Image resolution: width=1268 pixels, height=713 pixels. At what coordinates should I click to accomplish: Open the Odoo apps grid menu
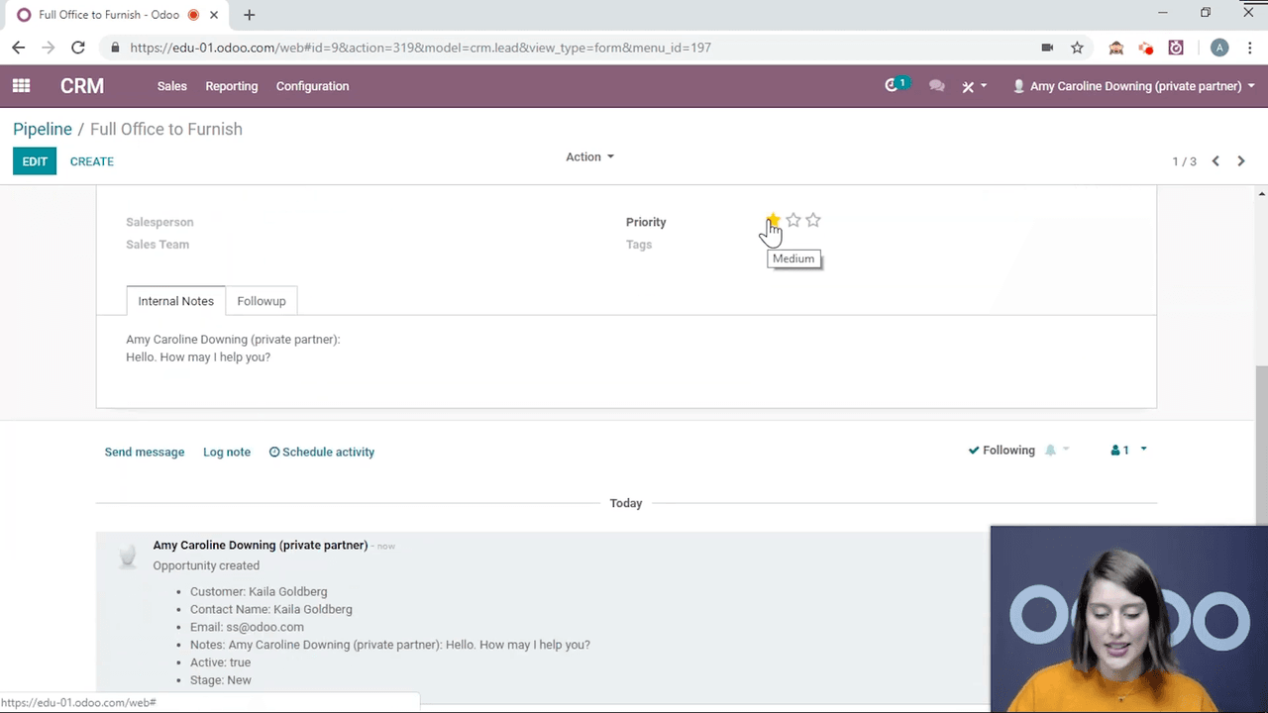(21, 86)
